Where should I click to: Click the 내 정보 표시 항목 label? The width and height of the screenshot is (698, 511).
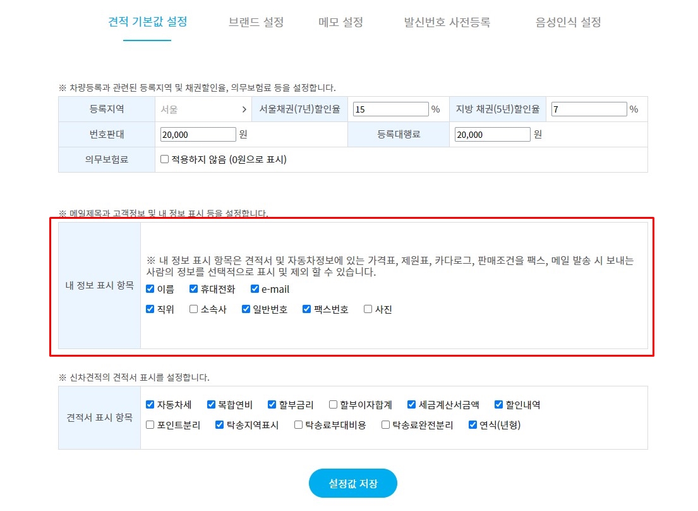[x=100, y=285]
